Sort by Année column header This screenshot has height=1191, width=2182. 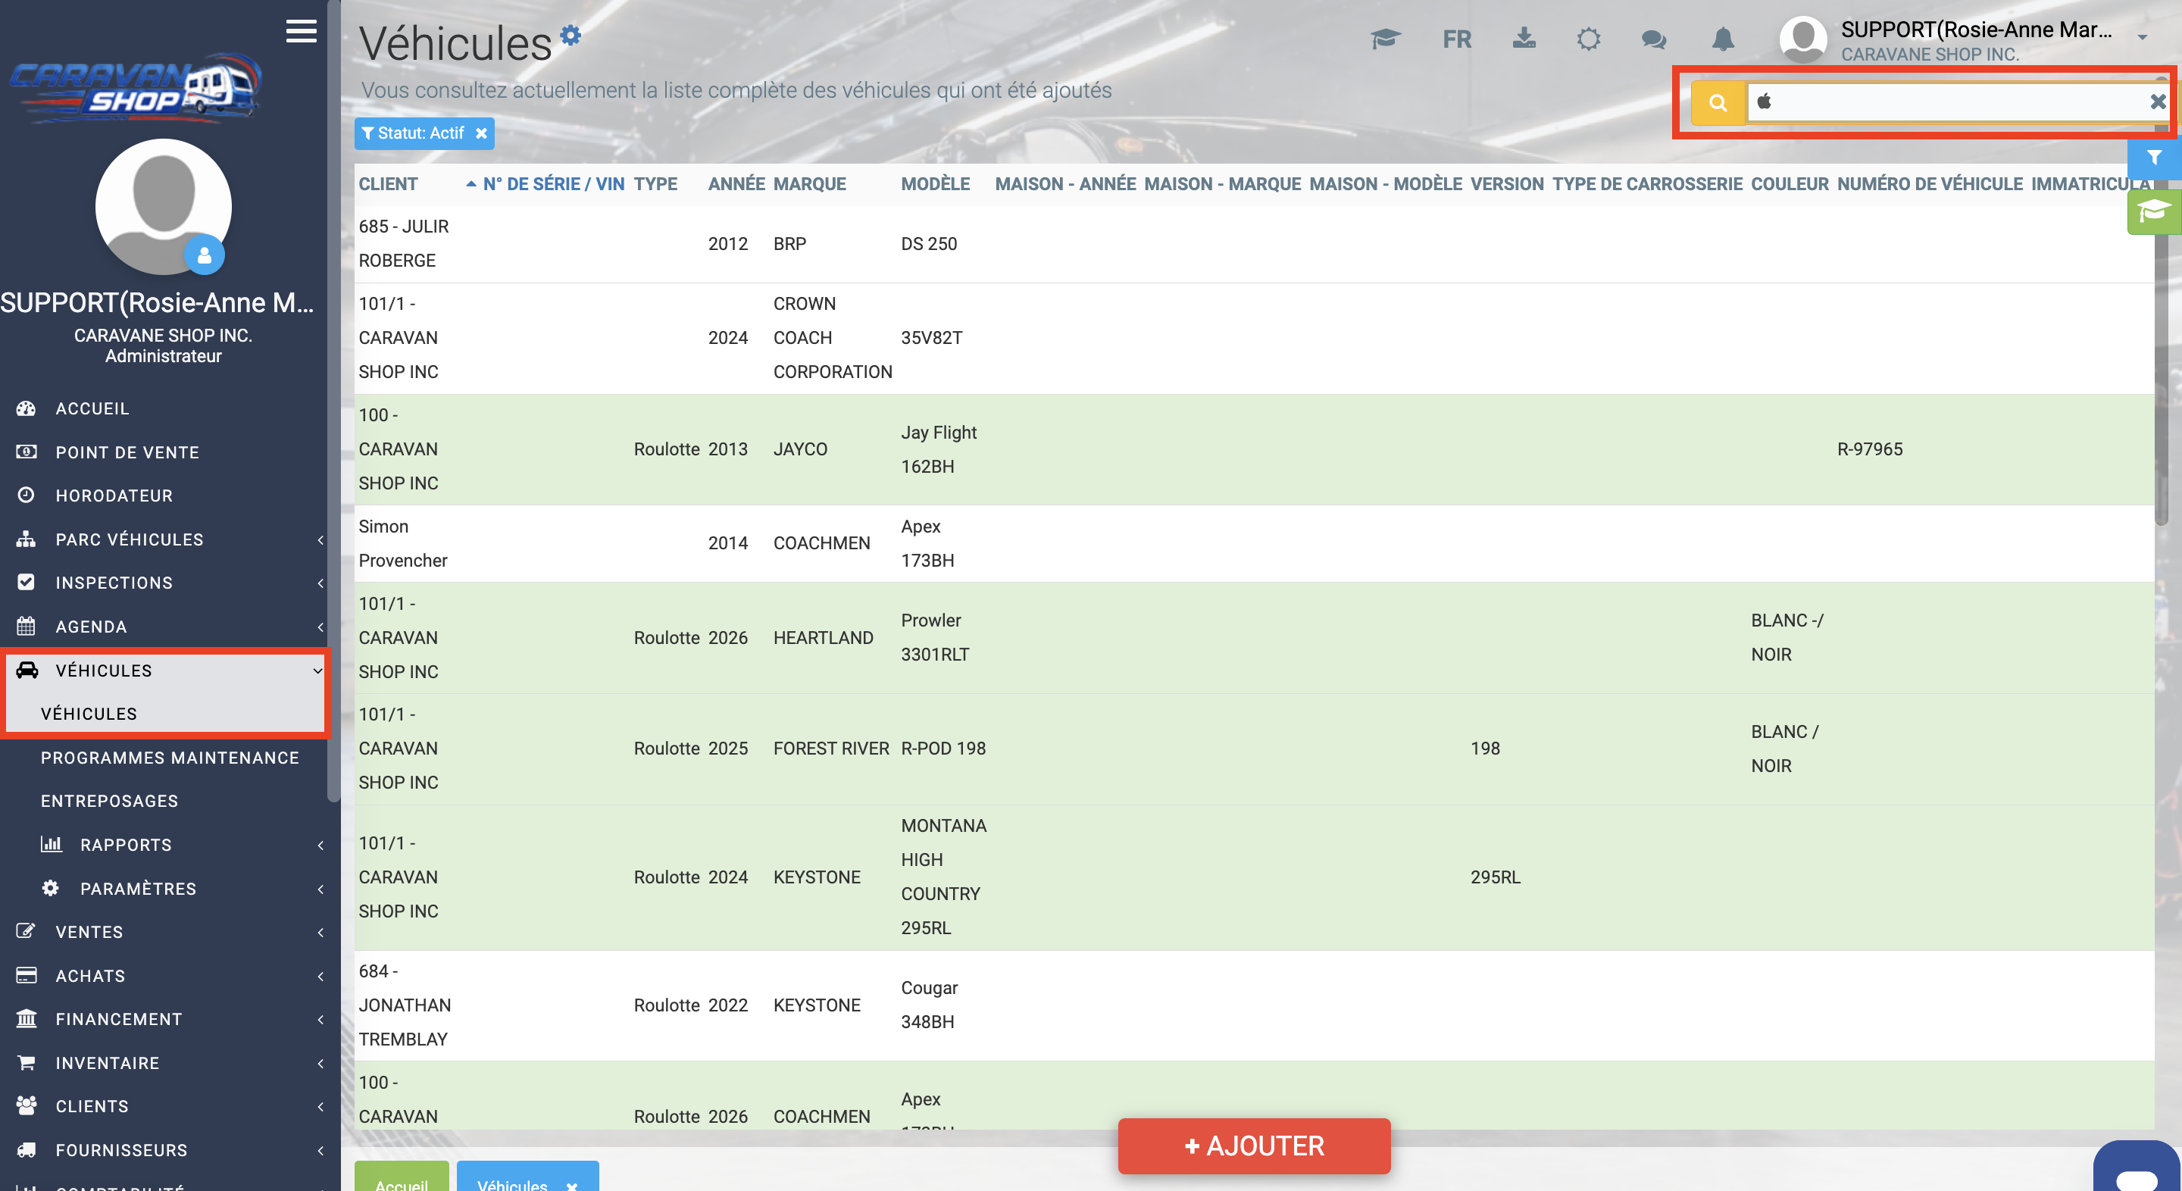(736, 184)
